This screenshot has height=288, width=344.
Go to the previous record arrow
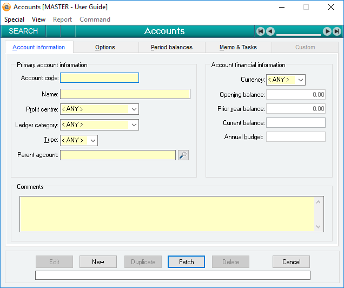point(270,31)
